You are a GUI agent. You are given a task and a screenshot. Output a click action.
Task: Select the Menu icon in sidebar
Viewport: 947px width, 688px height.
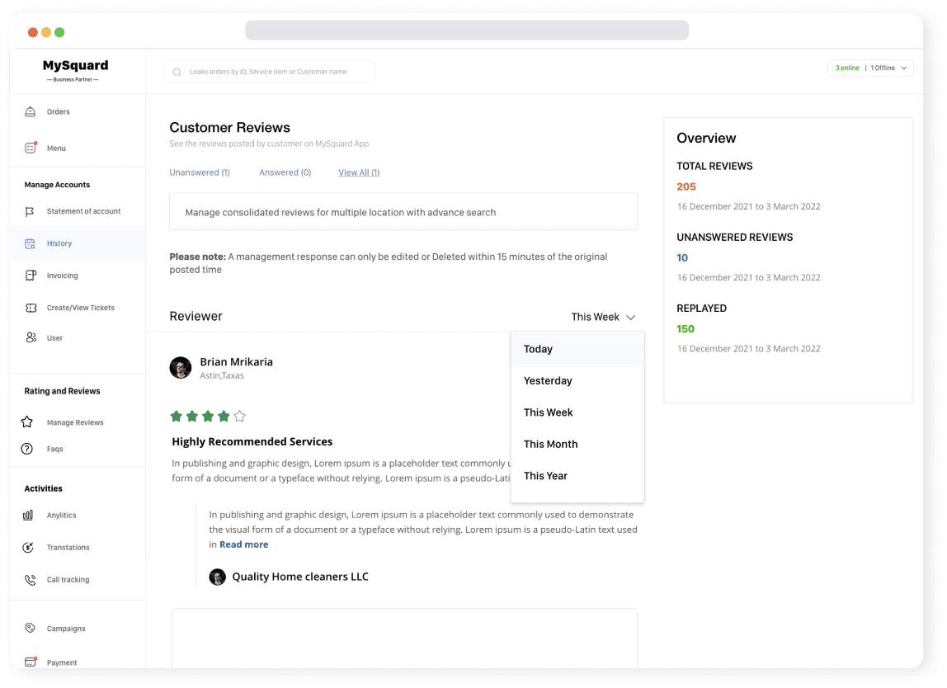(x=29, y=148)
